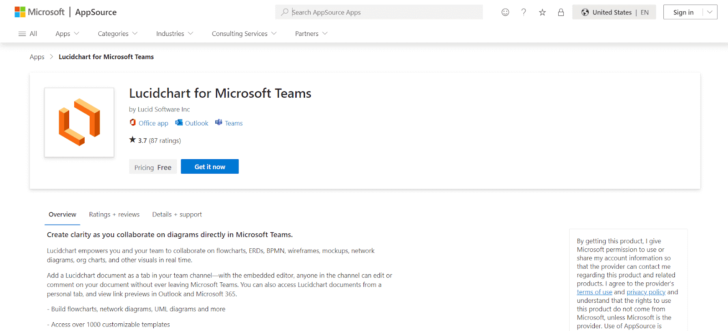Screen dimensions: 728x331
Task: Expand the Sign in dropdown arrow
Action: [710, 12]
